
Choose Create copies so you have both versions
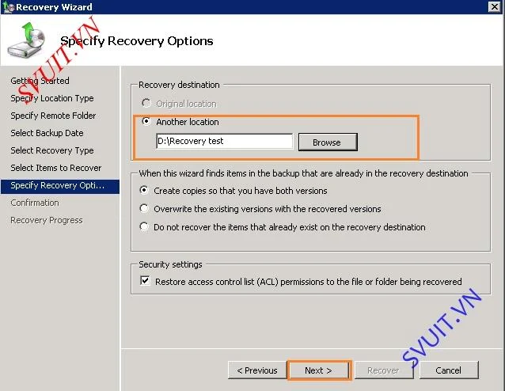pos(144,190)
